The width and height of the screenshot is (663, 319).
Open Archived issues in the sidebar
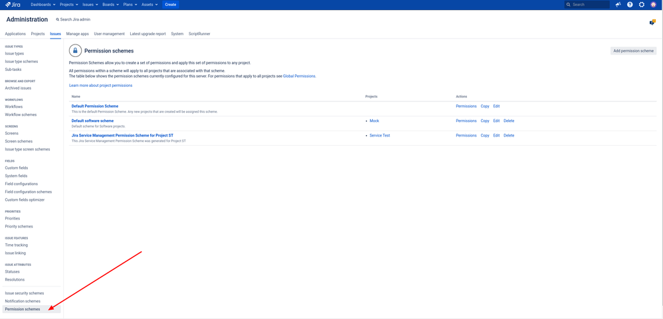(18, 88)
